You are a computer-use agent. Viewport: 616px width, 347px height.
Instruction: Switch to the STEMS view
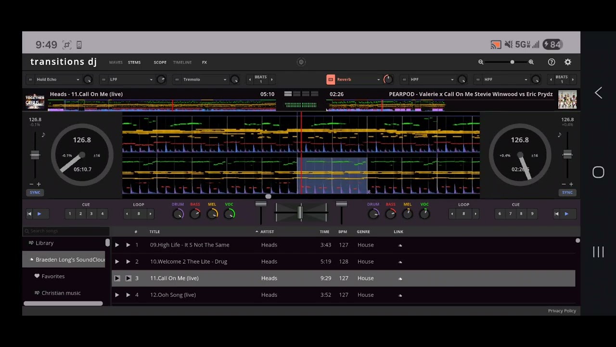pos(134,62)
